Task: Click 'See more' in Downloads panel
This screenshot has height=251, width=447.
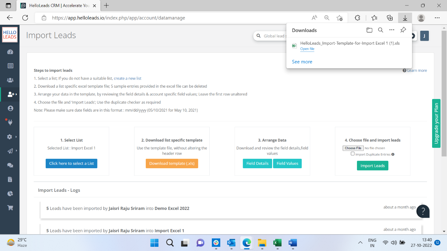Action: (x=302, y=62)
